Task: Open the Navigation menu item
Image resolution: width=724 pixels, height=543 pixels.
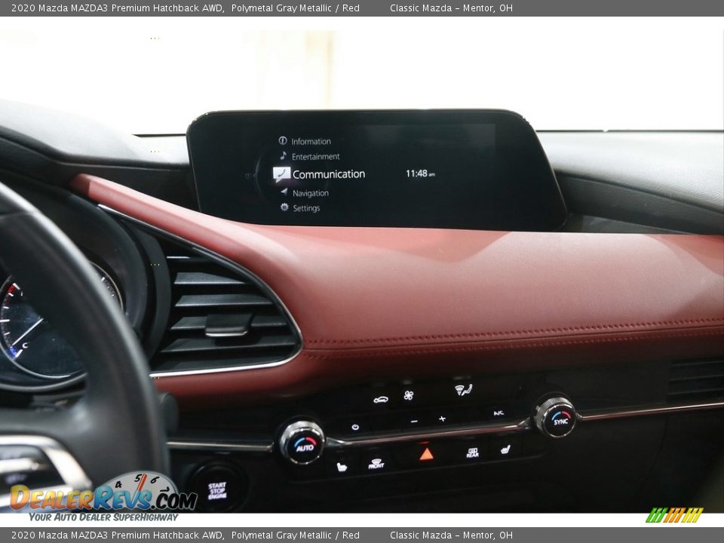Action: coord(305,192)
